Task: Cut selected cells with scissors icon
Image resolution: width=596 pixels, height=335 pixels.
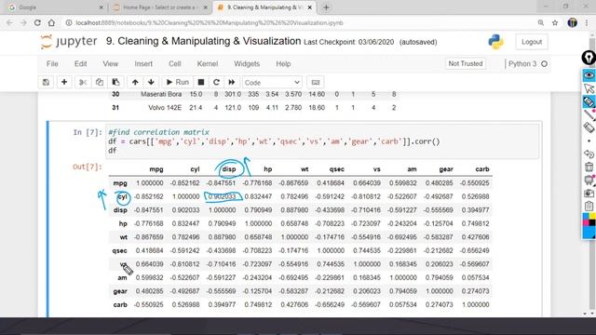Action: 83,83
